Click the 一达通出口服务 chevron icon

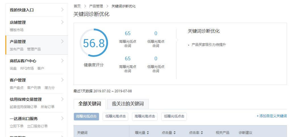(x=62, y=119)
